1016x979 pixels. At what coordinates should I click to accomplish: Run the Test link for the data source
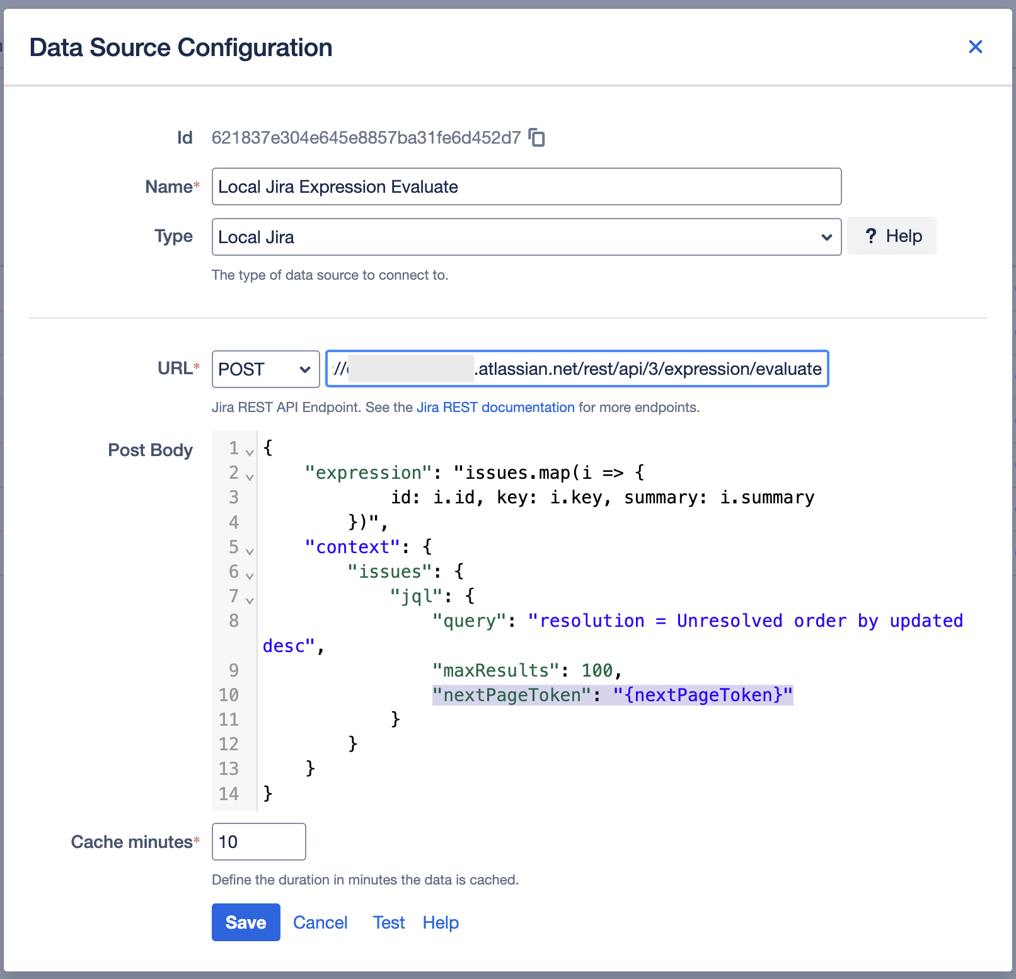[388, 923]
